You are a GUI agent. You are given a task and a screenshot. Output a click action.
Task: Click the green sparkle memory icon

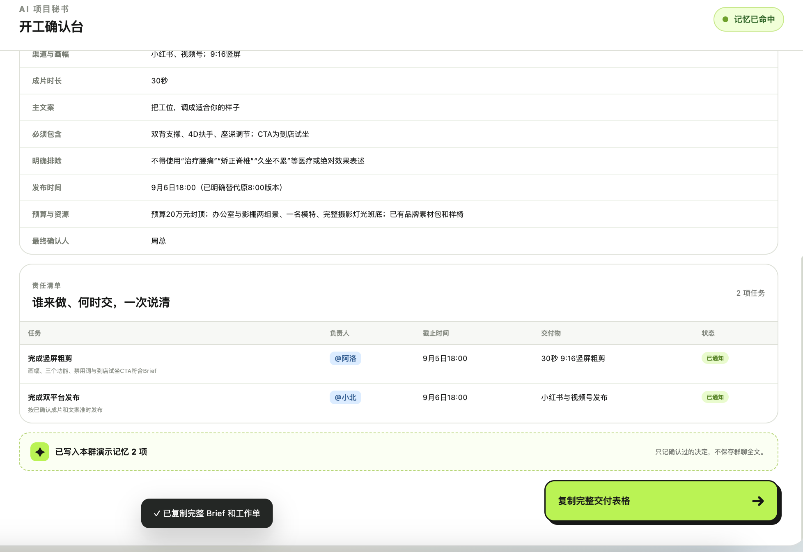coord(40,452)
